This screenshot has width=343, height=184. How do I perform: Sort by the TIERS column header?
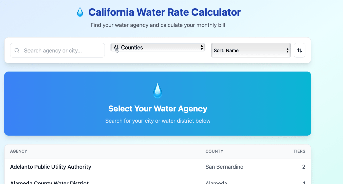tap(299, 151)
